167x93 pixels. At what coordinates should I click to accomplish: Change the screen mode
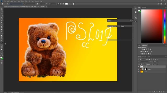click(x=2, y=63)
